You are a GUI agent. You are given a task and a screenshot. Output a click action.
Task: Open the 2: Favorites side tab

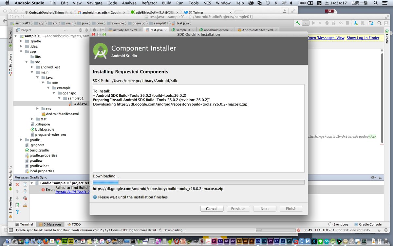pos(10,207)
